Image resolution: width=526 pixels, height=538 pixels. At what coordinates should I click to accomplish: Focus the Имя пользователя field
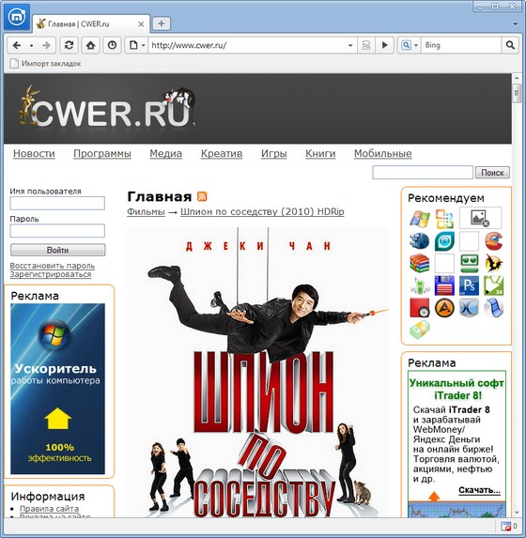(57, 203)
